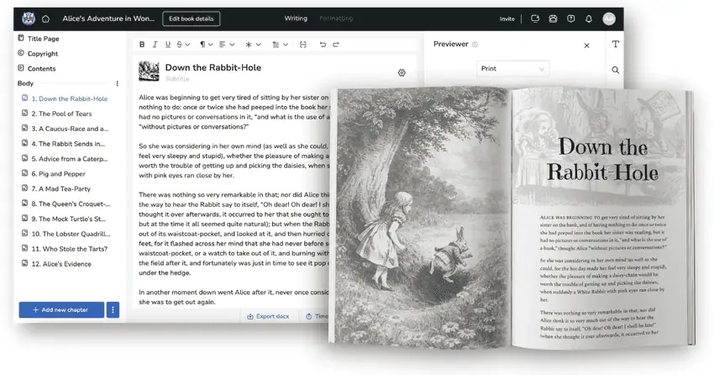Open the user avatar menu
Screen dimensions: 714x375
[x=609, y=18]
